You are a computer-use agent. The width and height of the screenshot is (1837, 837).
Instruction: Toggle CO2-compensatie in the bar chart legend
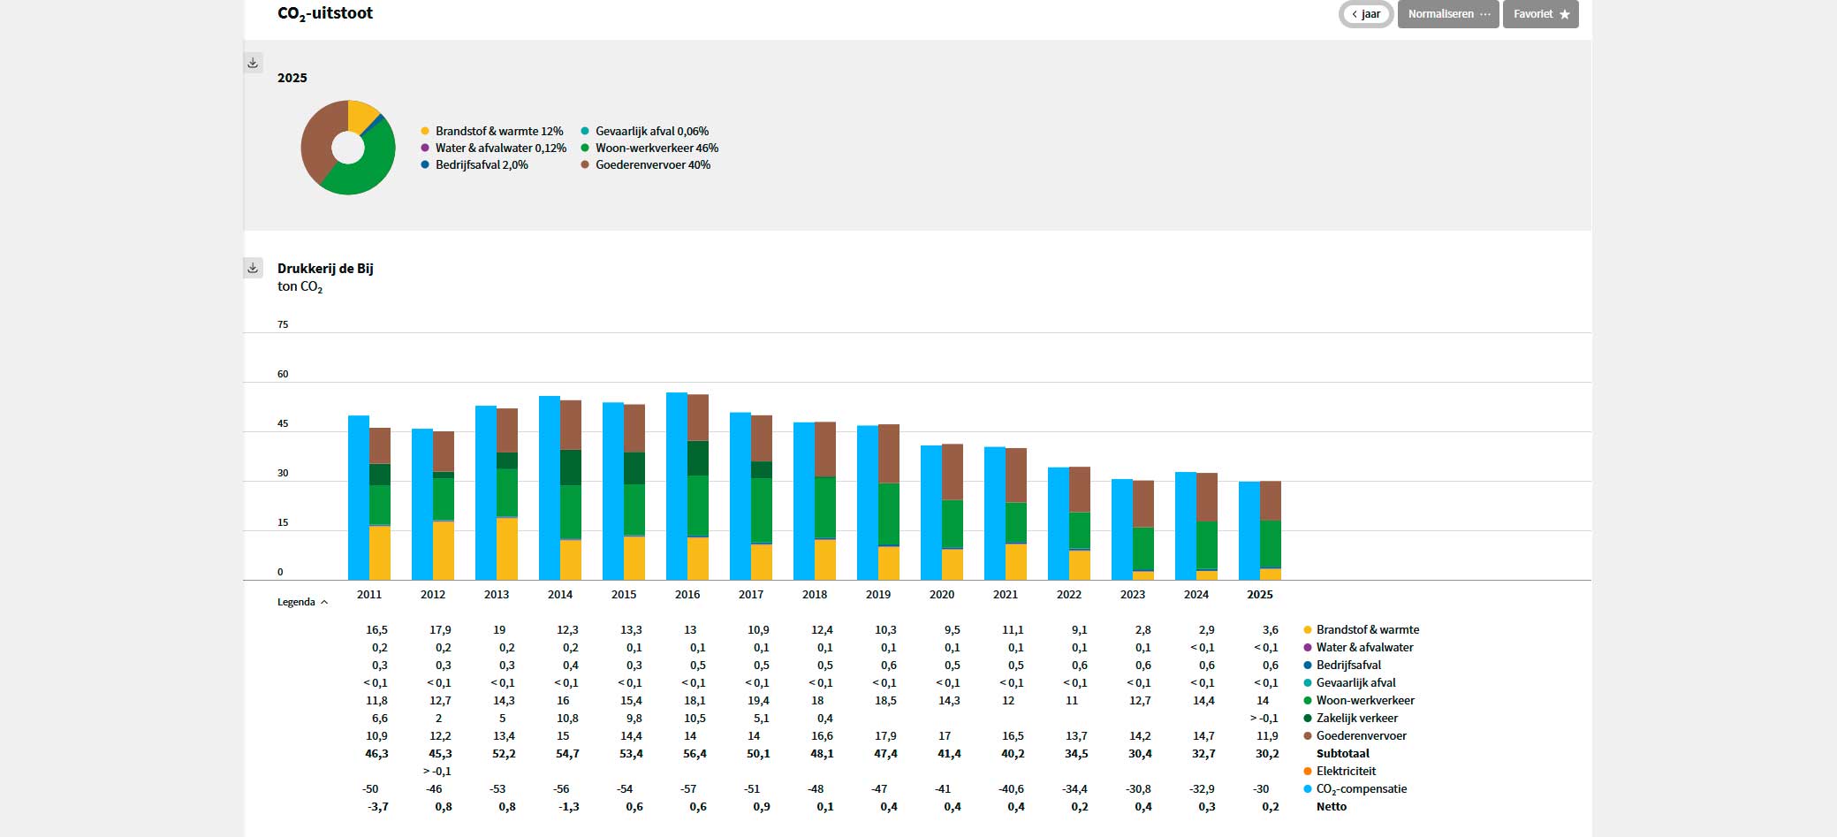(1355, 789)
